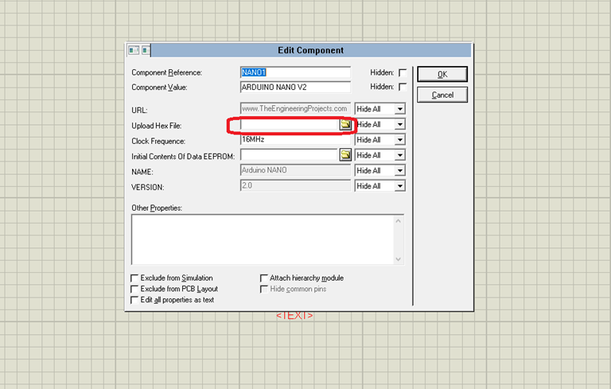Open NAME Hide All dropdown

click(399, 170)
